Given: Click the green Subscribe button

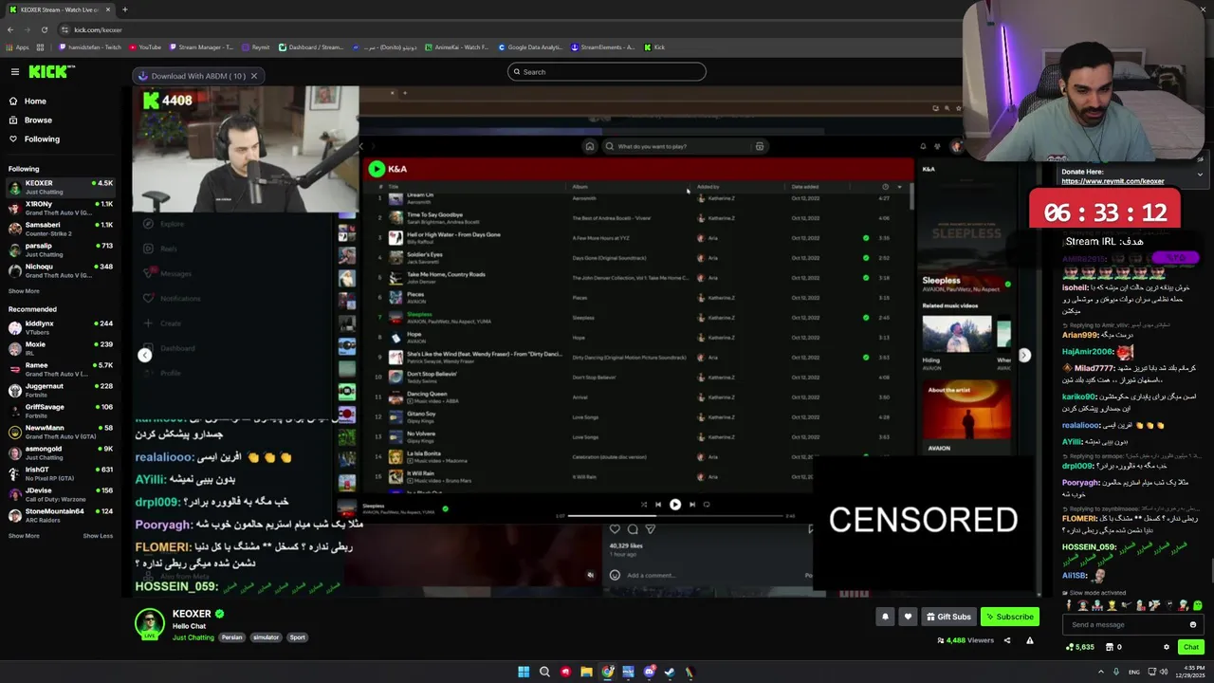Looking at the screenshot, I should tap(1010, 617).
